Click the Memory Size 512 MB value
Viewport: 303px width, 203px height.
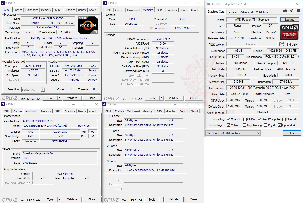coord(238,81)
